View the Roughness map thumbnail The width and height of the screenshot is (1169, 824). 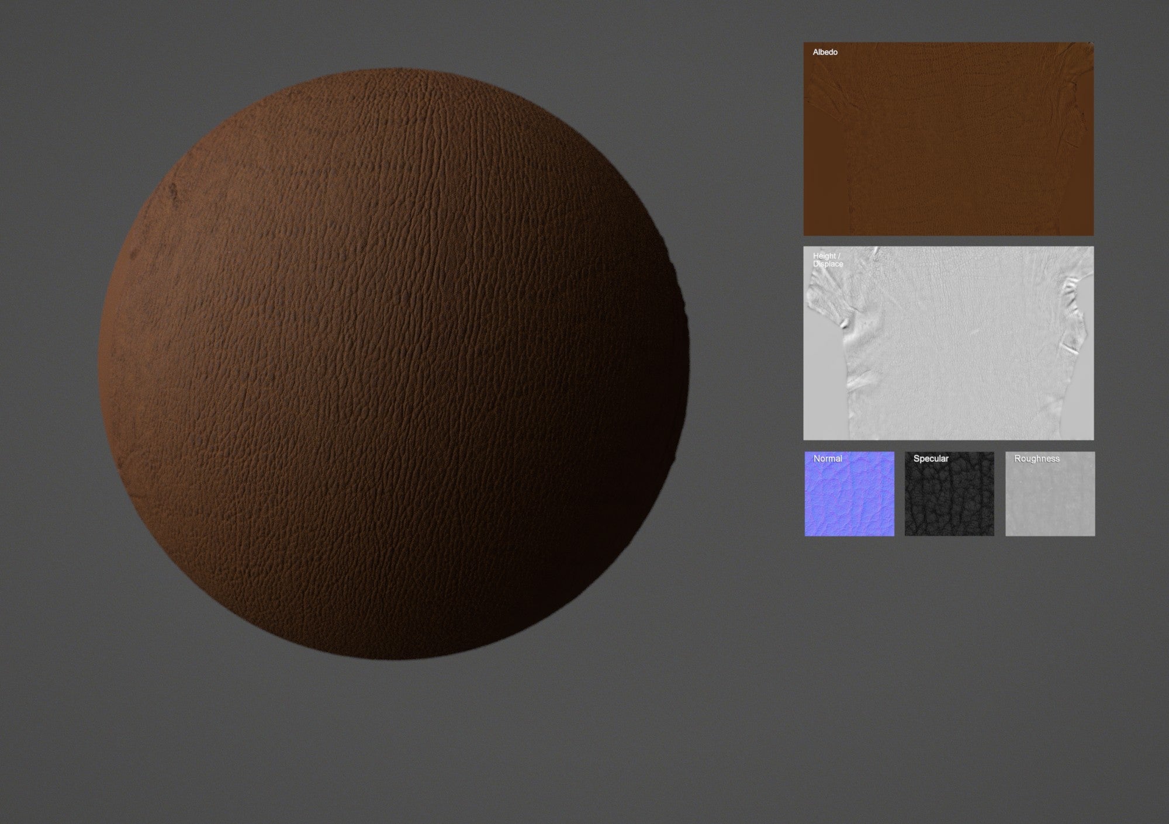tap(1050, 494)
